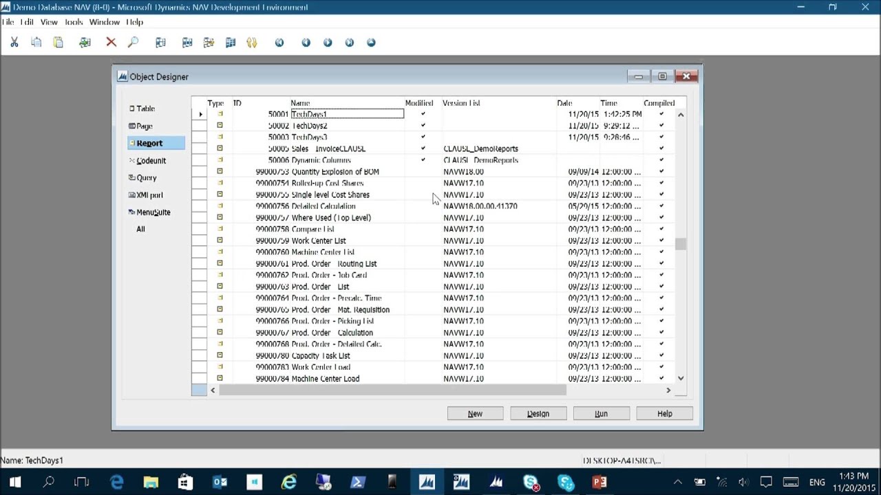Click Compiled checkmark for TechDays1 row
881x495 pixels.
(x=661, y=114)
